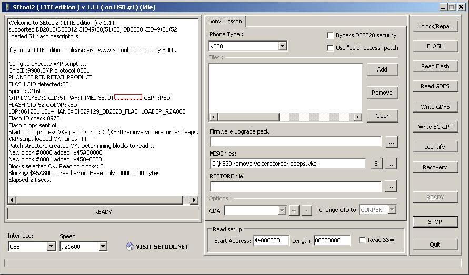Click the Files list scroll-right arrow
The width and height of the screenshot is (469, 275).
coord(358,117)
